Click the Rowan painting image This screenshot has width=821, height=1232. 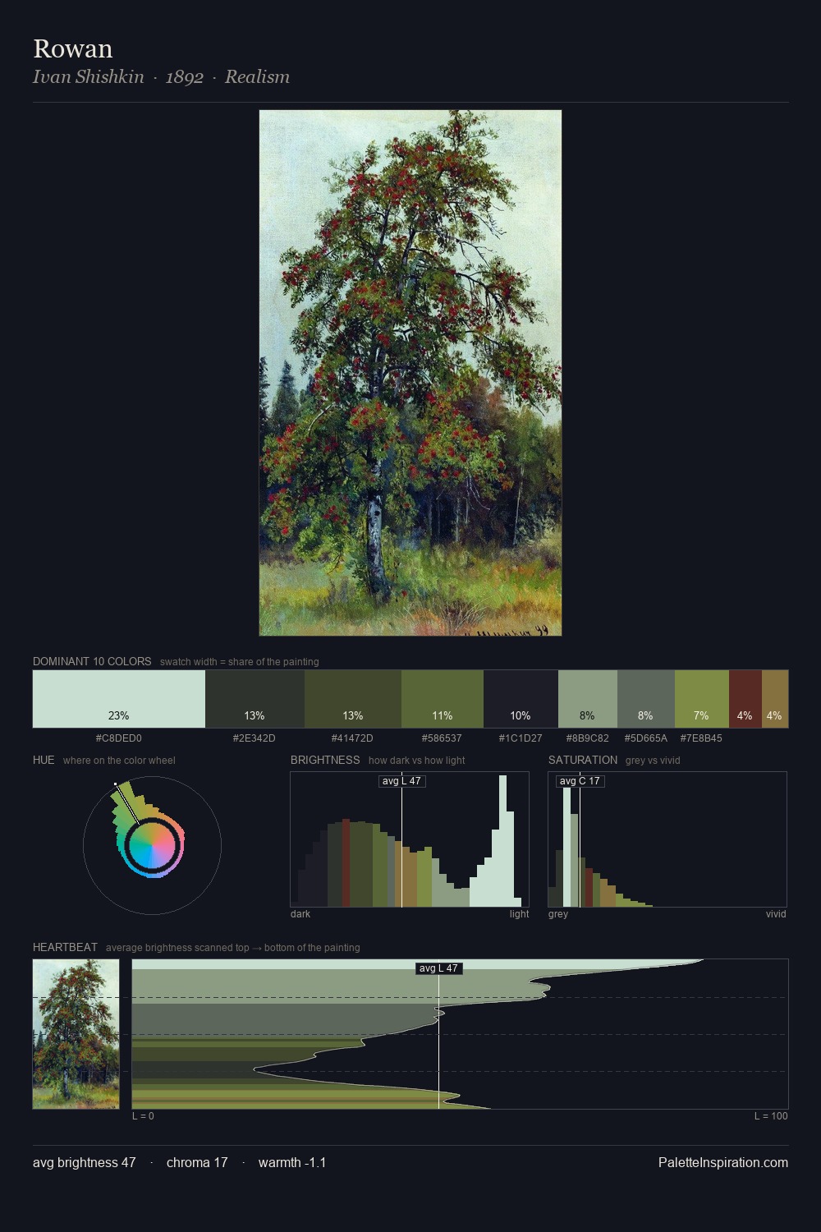[x=410, y=373]
